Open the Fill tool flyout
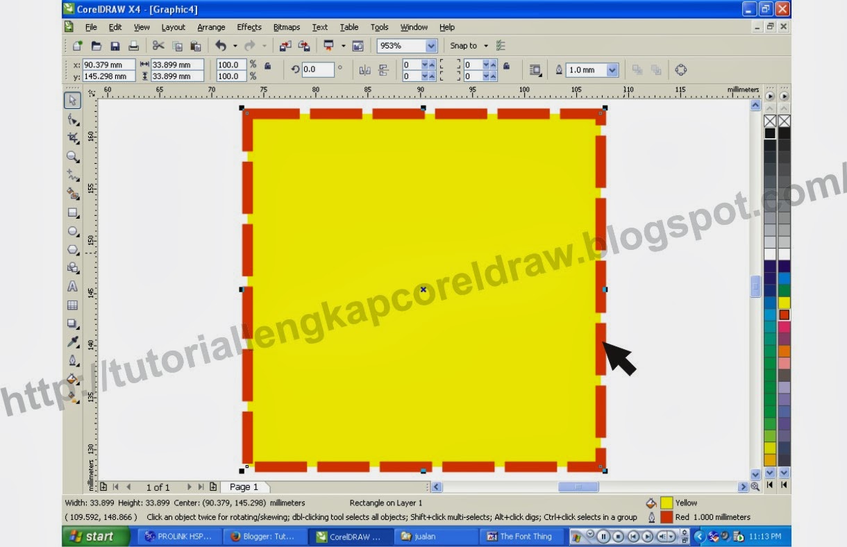Screen dimensions: 847x547 click(73, 379)
